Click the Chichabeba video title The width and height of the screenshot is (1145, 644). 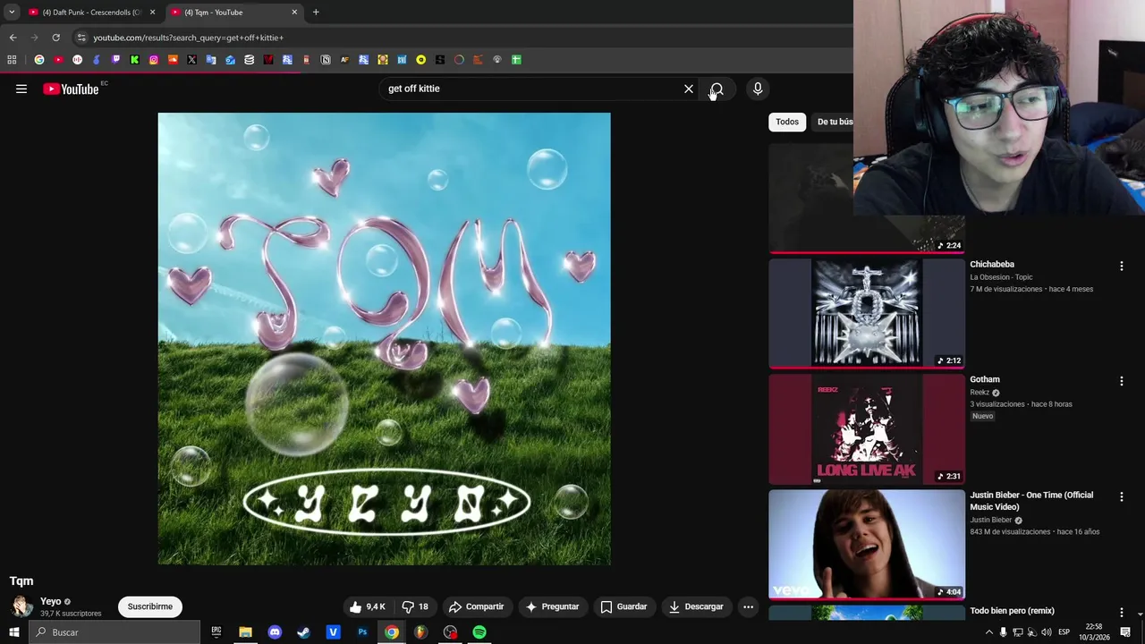point(992,265)
